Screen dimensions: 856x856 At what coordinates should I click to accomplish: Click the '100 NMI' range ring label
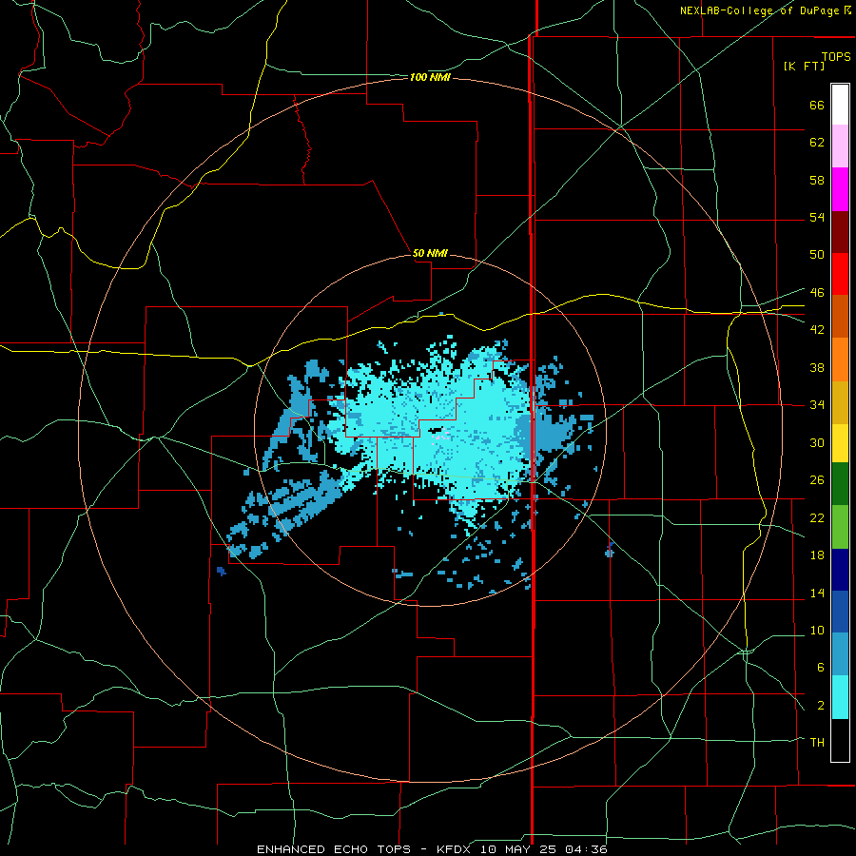pos(430,78)
